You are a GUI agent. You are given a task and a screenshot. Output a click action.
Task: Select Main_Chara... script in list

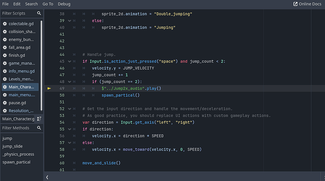tap(20, 87)
